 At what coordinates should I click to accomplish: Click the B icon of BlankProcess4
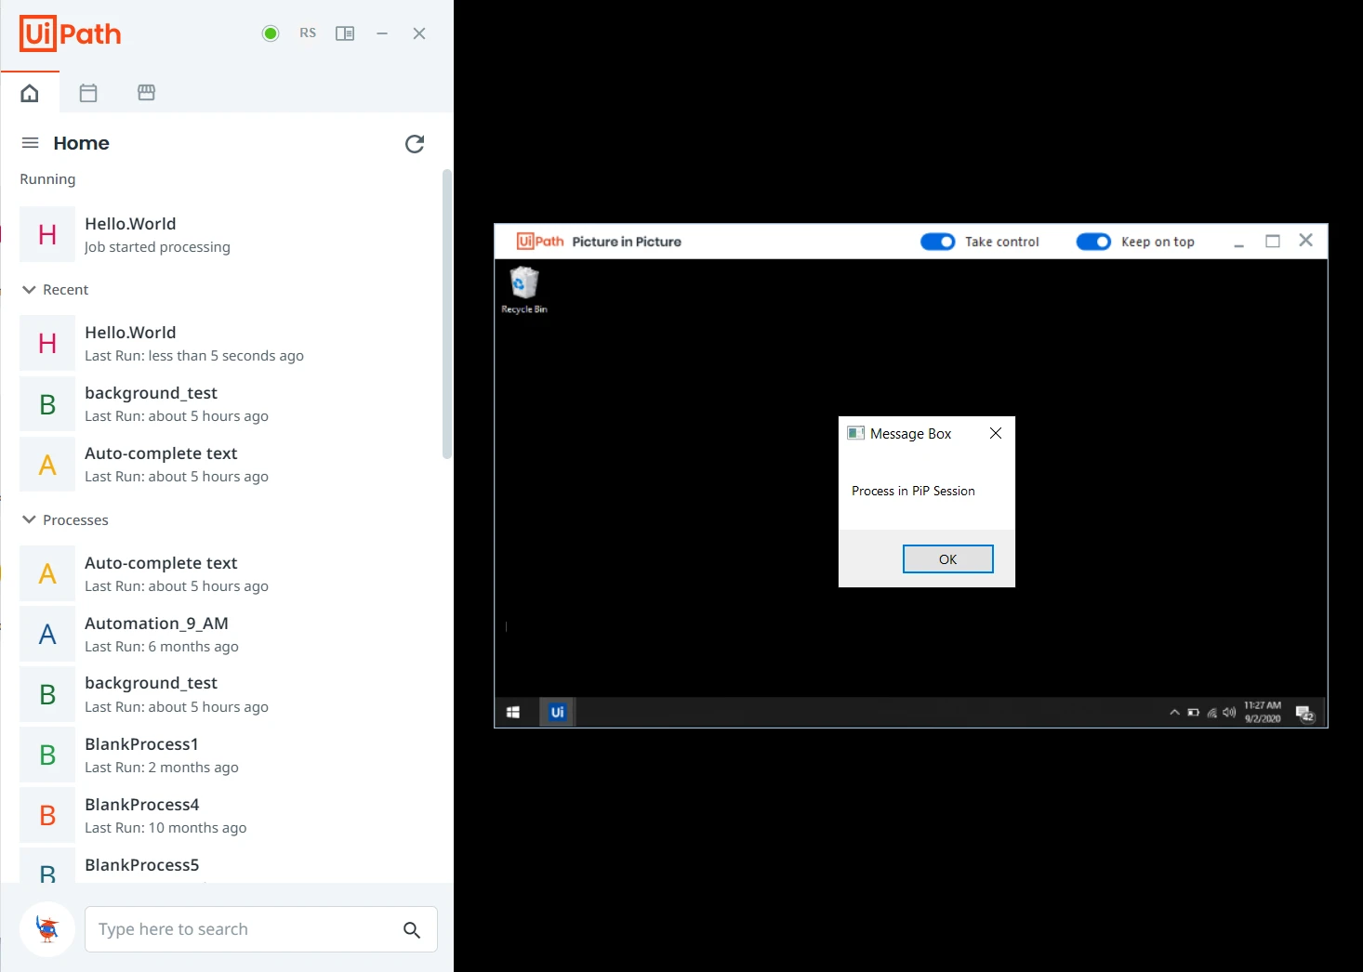(47, 816)
